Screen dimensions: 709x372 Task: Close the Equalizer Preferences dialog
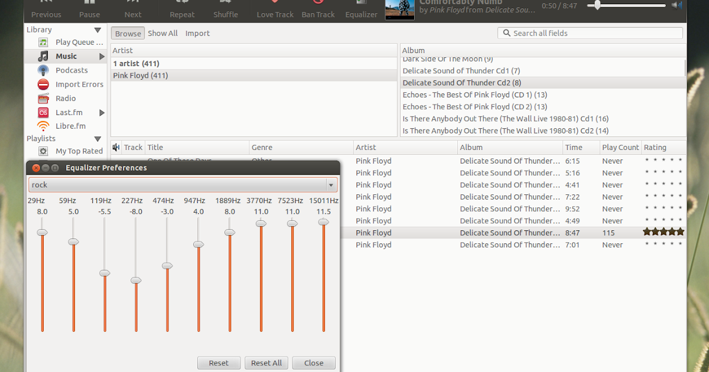pyautogui.click(x=314, y=363)
